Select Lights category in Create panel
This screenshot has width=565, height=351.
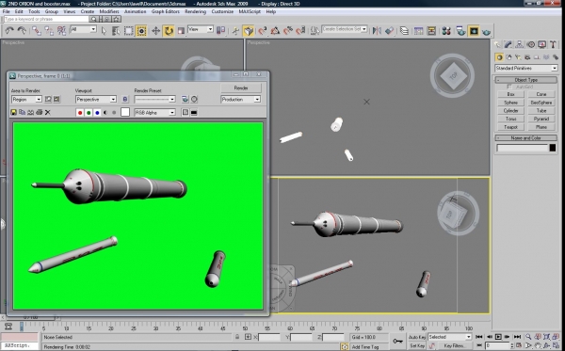pos(518,57)
